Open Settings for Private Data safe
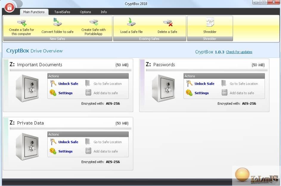Viewport: 281px width, 186px height. tap(66, 151)
